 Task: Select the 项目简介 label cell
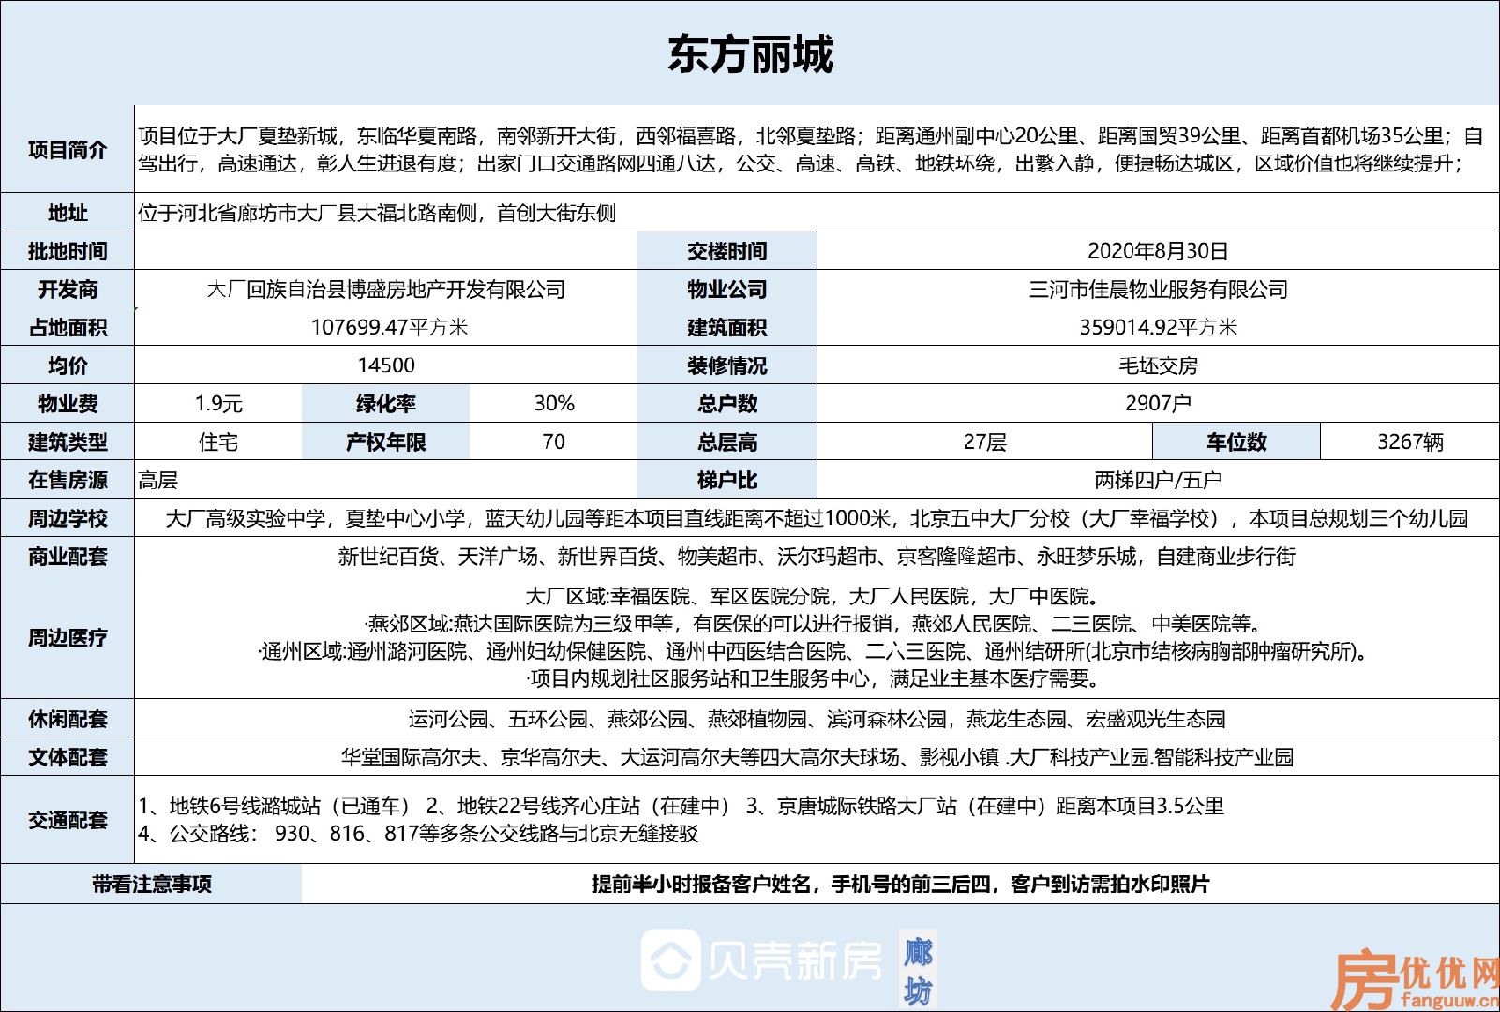click(67, 150)
